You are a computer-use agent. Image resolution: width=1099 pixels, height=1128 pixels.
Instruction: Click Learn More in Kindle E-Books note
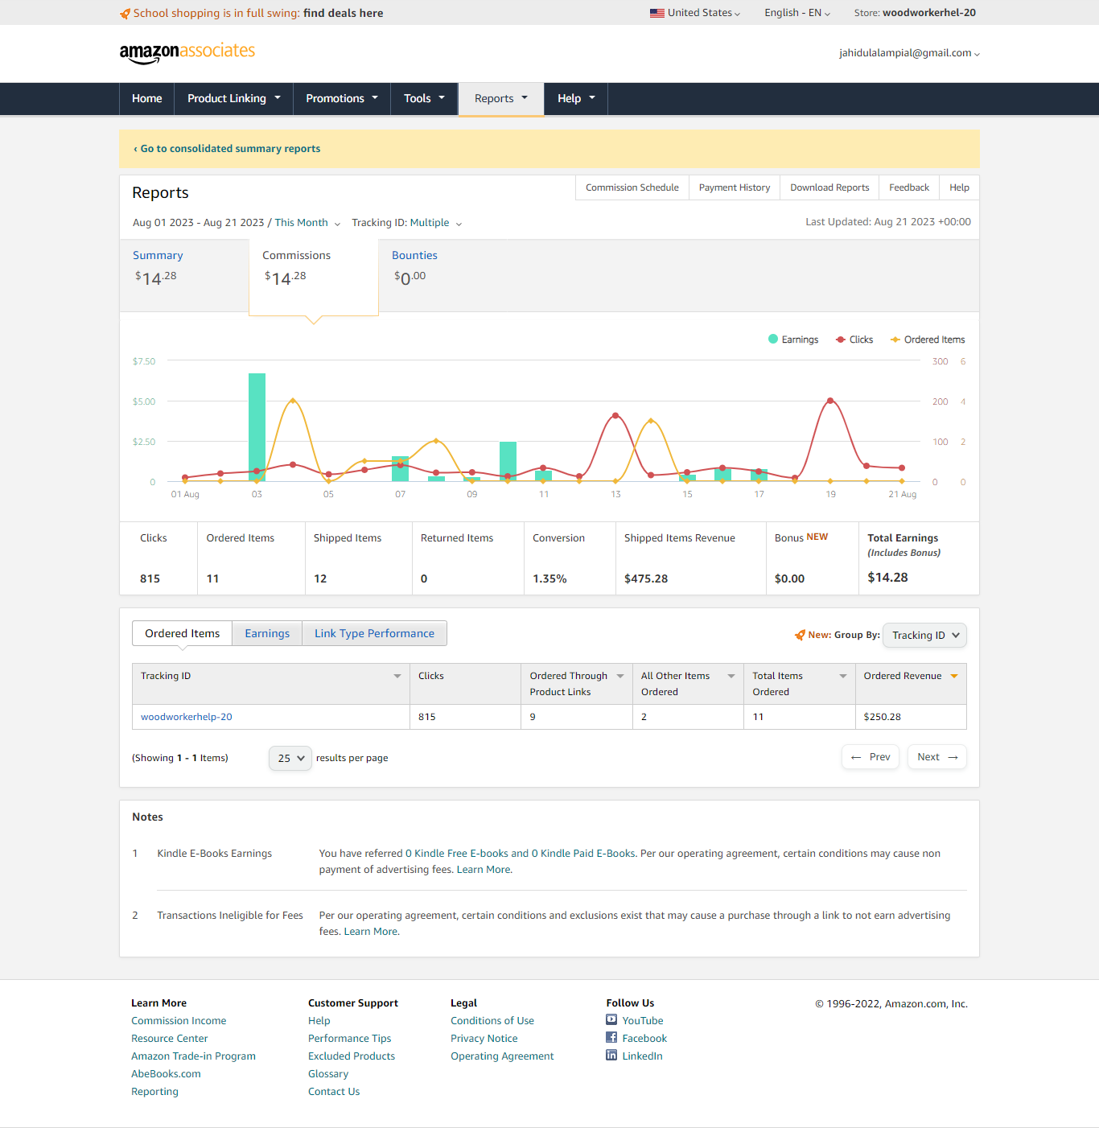tap(484, 870)
